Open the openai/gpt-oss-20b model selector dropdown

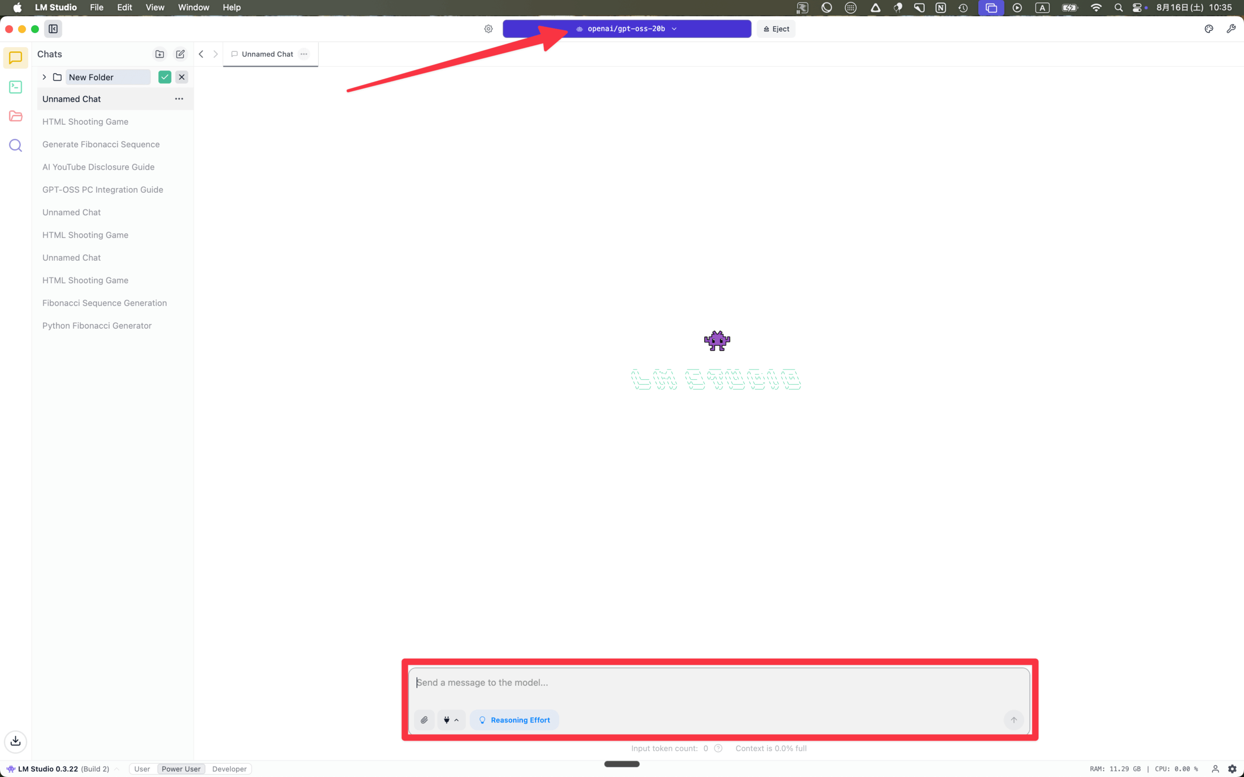click(x=627, y=29)
